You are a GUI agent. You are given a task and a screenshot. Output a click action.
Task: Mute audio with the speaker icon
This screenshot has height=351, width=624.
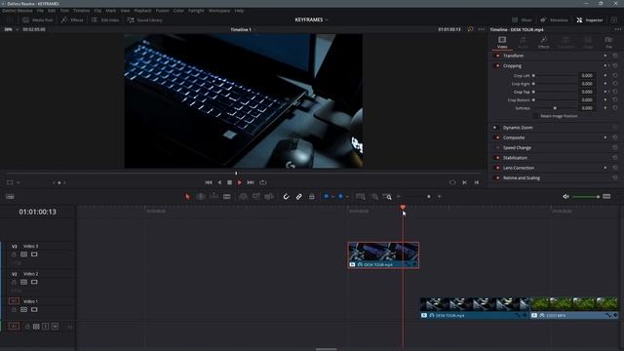tap(565, 197)
